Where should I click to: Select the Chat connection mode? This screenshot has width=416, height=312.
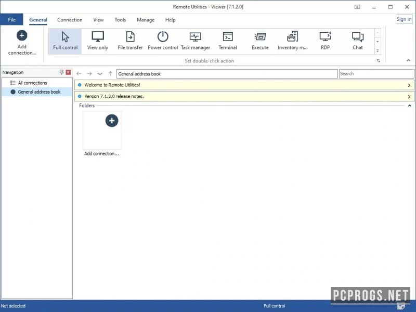point(358,42)
